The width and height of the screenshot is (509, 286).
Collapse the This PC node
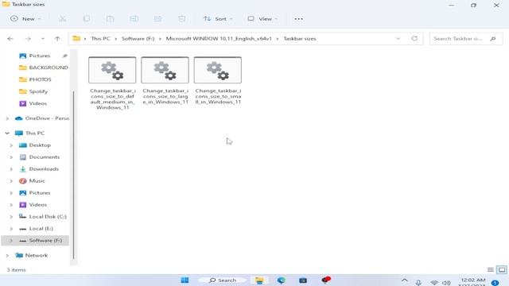click(7, 133)
